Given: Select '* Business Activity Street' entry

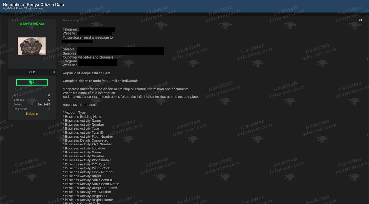Looking at the screenshot, I should coord(82,176).
